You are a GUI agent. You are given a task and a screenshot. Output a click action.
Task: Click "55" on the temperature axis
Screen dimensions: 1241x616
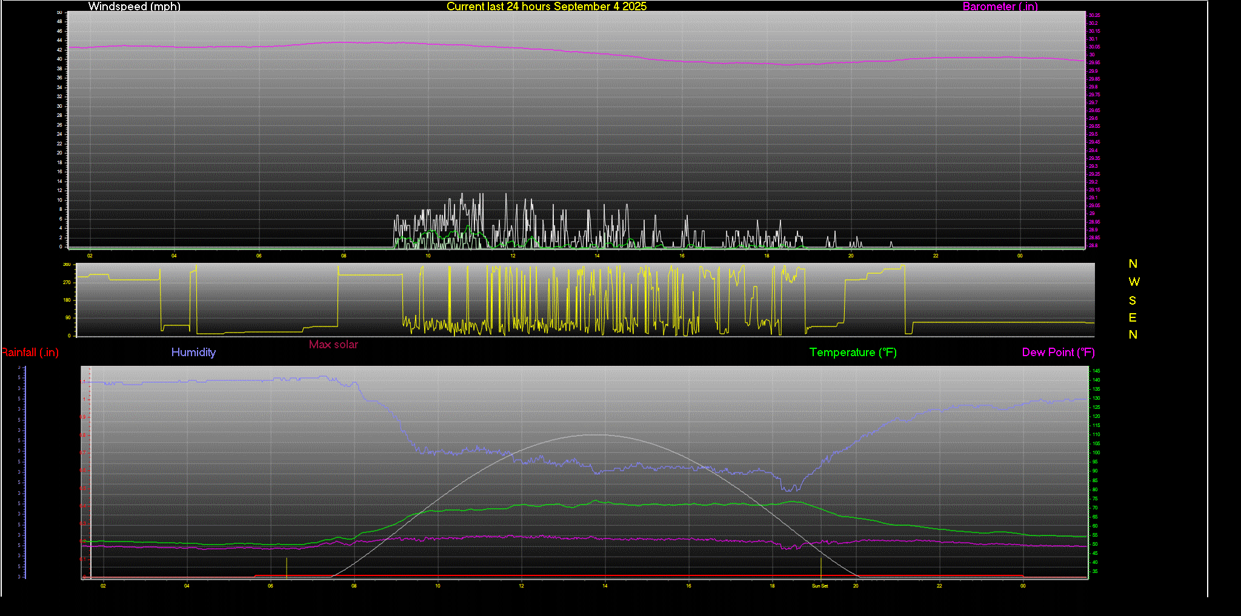1096,535
